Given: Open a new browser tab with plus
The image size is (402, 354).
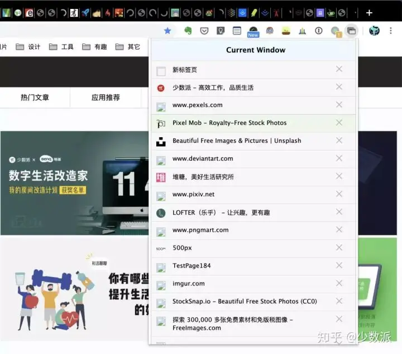Looking at the screenshot, I should coord(369,13).
